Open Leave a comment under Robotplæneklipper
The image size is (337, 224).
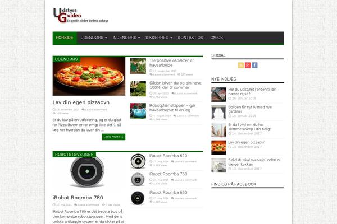pyautogui.click(x=188, y=116)
